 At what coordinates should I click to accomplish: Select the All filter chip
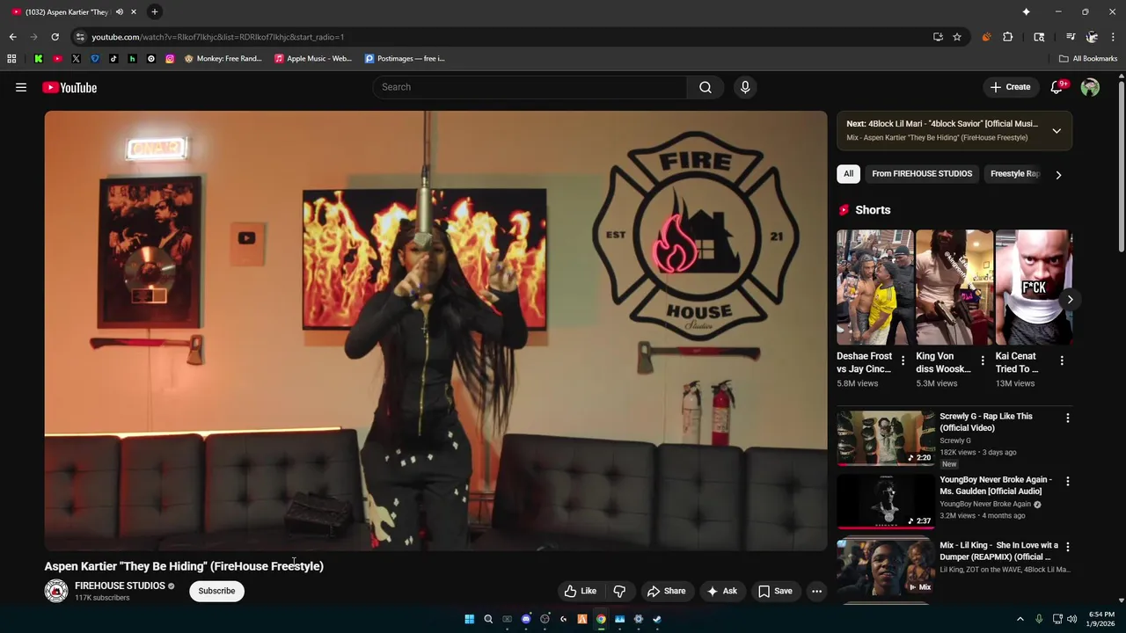(848, 174)
